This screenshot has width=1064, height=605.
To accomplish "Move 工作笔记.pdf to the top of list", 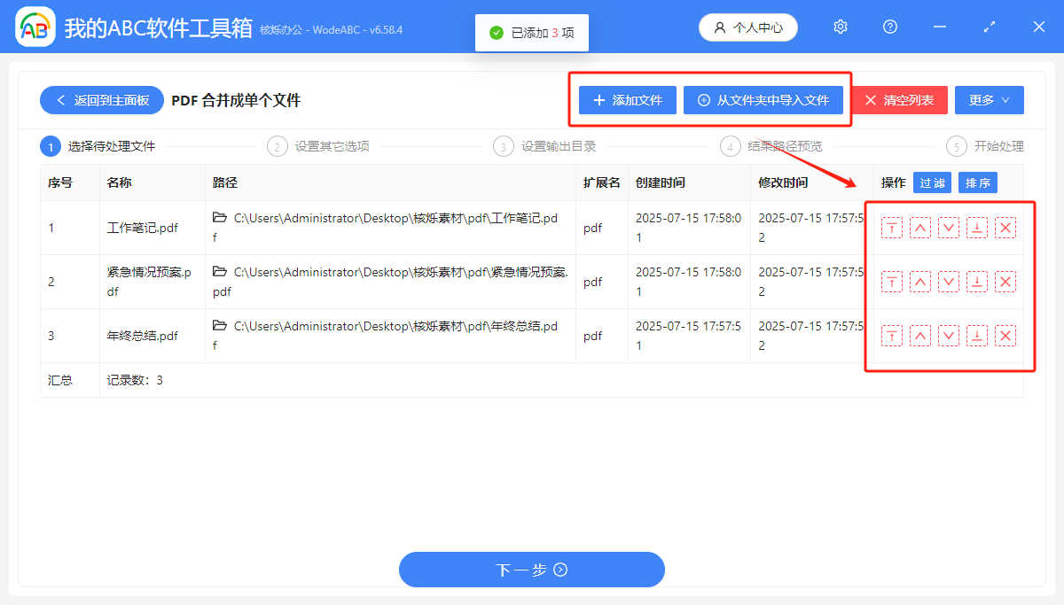I will coord(891,228).
